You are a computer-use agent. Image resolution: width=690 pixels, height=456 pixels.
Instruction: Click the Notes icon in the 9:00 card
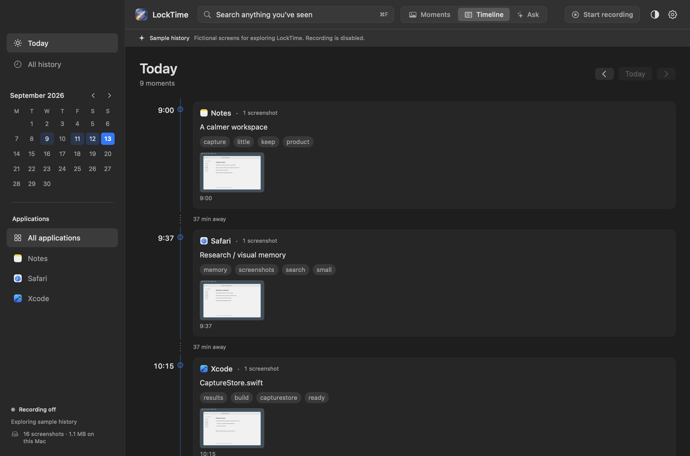pyautogui.click(x=204, y=113)
